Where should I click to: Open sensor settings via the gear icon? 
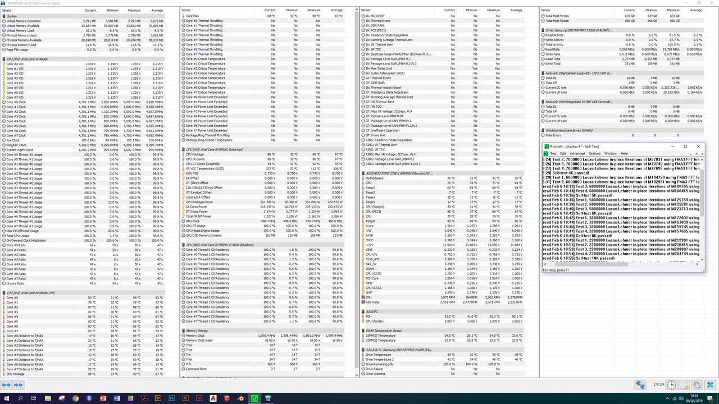click(697, 385)
